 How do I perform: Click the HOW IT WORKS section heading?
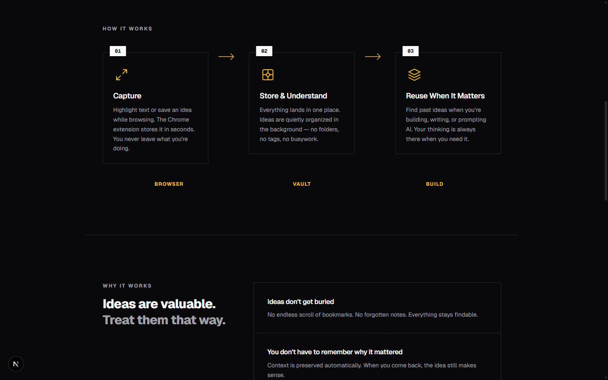point(127,28)
